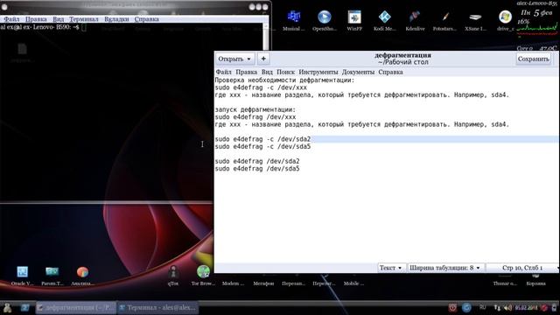This screenshot has width=560, height=315.
Task: Click 'sudo e4defrag -c /dev/xxx' line
Action: point(261,87)
